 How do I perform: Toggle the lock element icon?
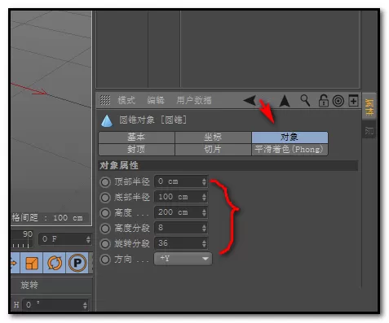323,101
